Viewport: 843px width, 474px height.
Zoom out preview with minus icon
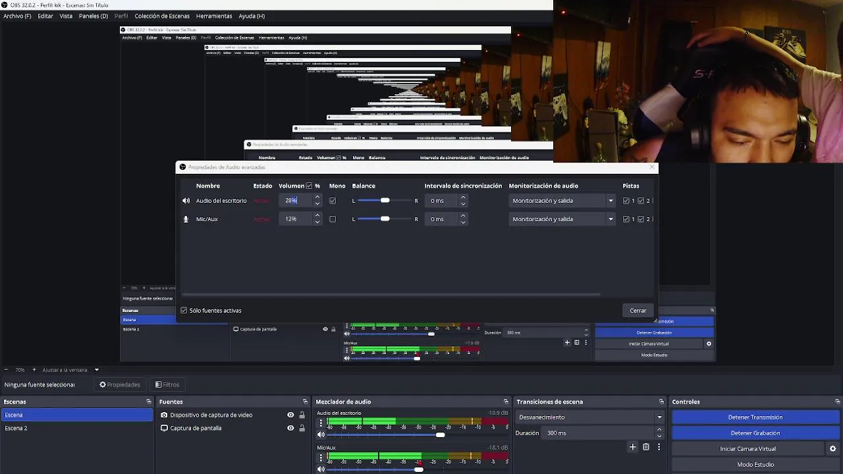point(6,370)
